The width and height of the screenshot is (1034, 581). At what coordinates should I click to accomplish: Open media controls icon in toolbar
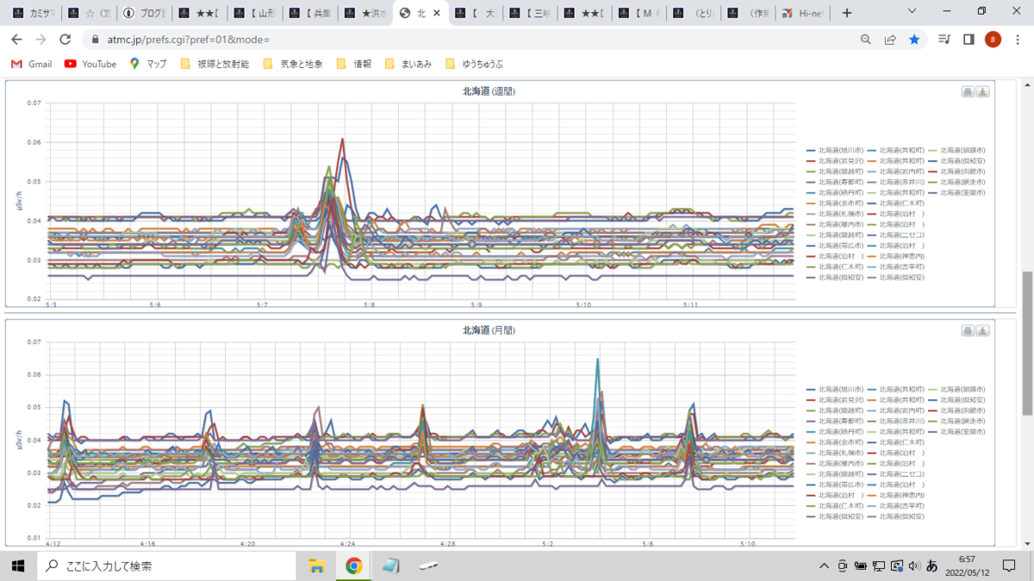(945, 40)
